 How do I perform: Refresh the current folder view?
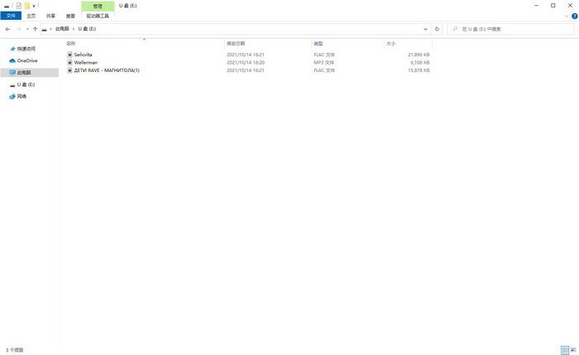(x=437, y=29)
